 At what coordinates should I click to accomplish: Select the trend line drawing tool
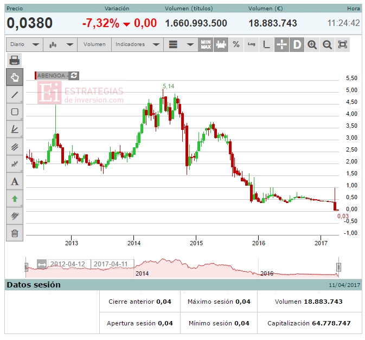point(15,95)
